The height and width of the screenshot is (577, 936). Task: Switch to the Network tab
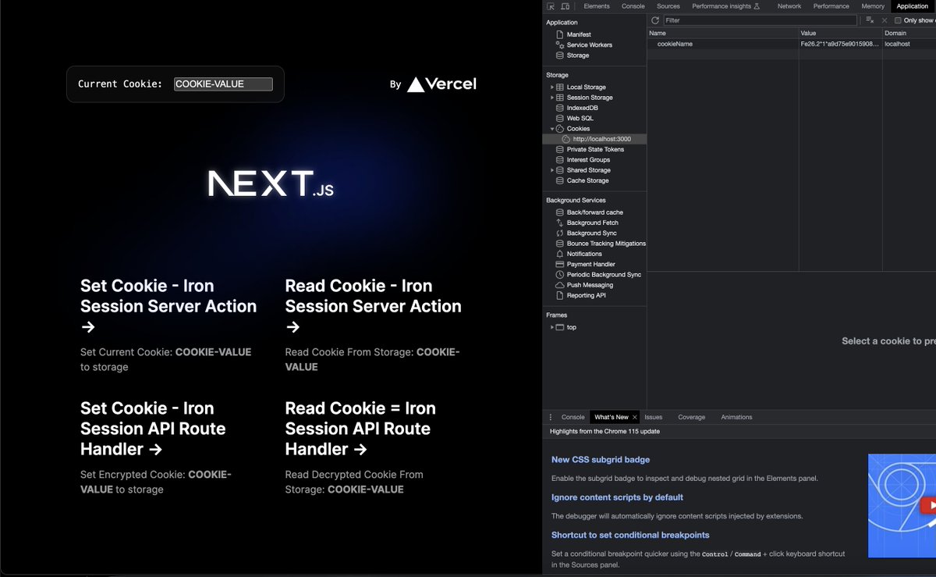click(789, 6)
